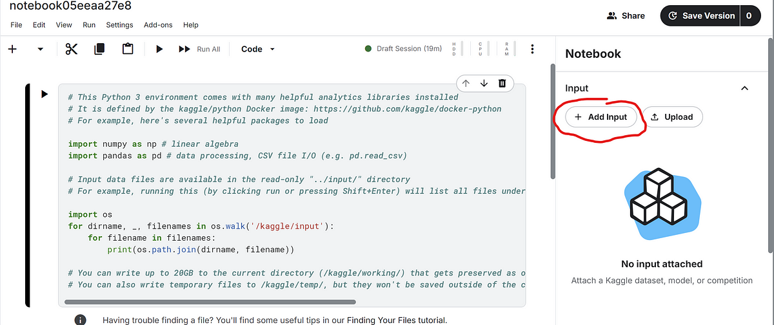774x325 pixels.
Task: Click the Input section label
Action: point(577,88)
